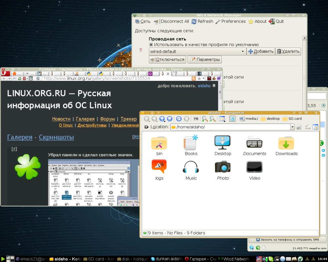Viewport: 328px width, 262px height.
Task: Go up one directory in Konqueror
Action: point(162,119)
